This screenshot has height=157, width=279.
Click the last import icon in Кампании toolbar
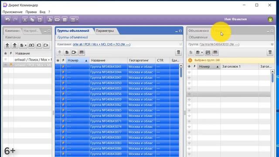click(x=46, y=45)
